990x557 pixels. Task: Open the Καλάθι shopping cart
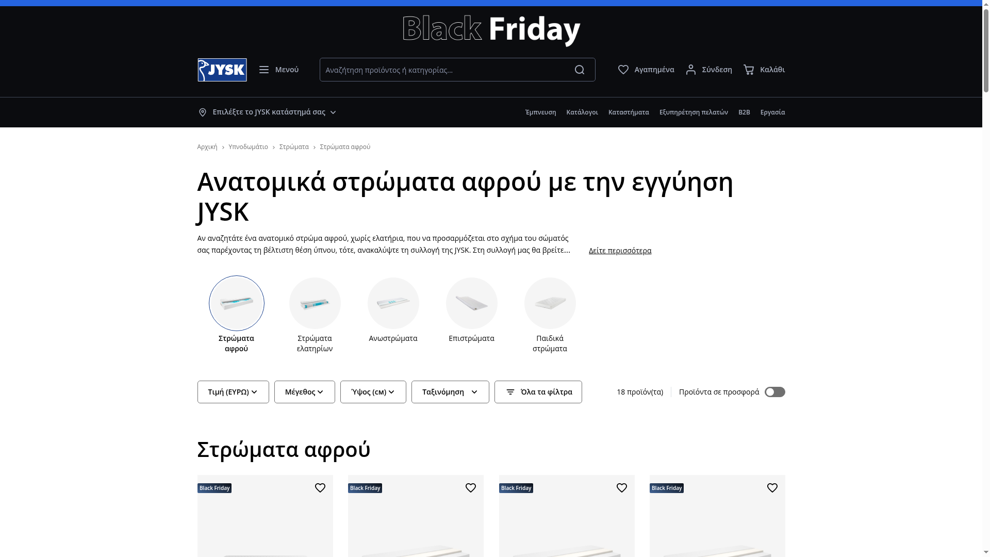[764, 70]
